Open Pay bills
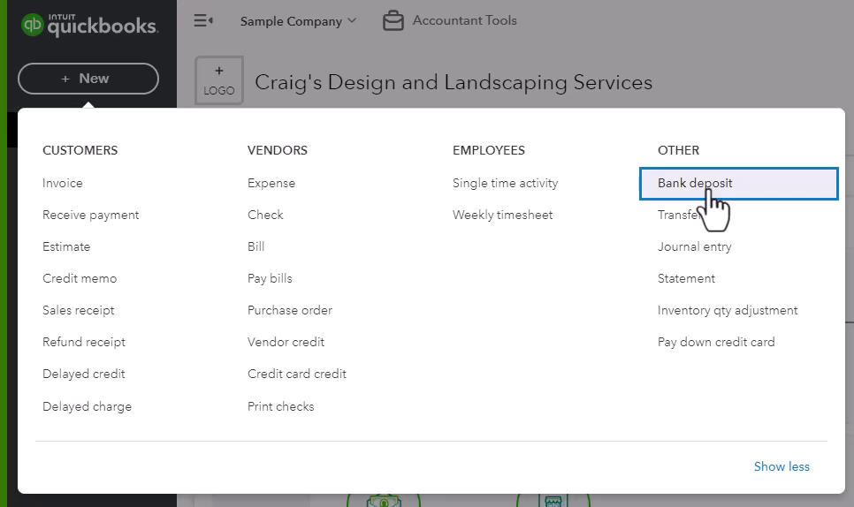 click(x=270, y=278)
